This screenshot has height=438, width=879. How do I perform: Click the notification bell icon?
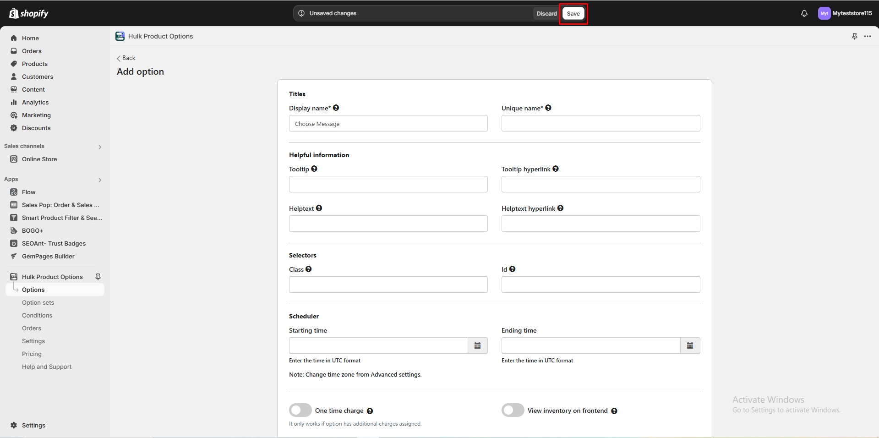(804, 13)
